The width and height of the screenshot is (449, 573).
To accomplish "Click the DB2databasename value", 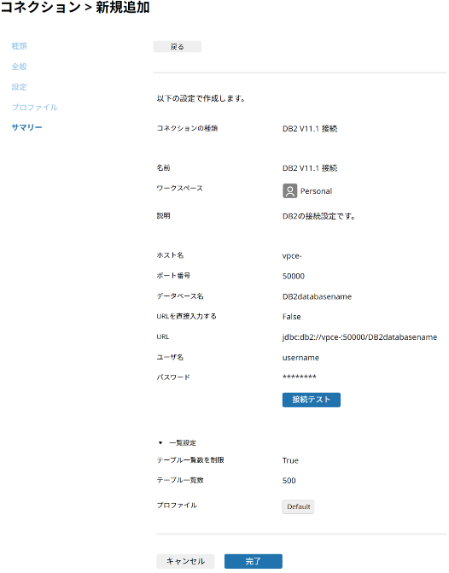I will pyautogui.click(x=317, y=296).
